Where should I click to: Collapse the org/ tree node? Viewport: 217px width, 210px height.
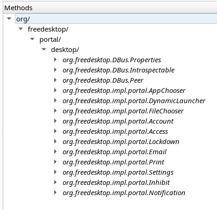point(9,19)
